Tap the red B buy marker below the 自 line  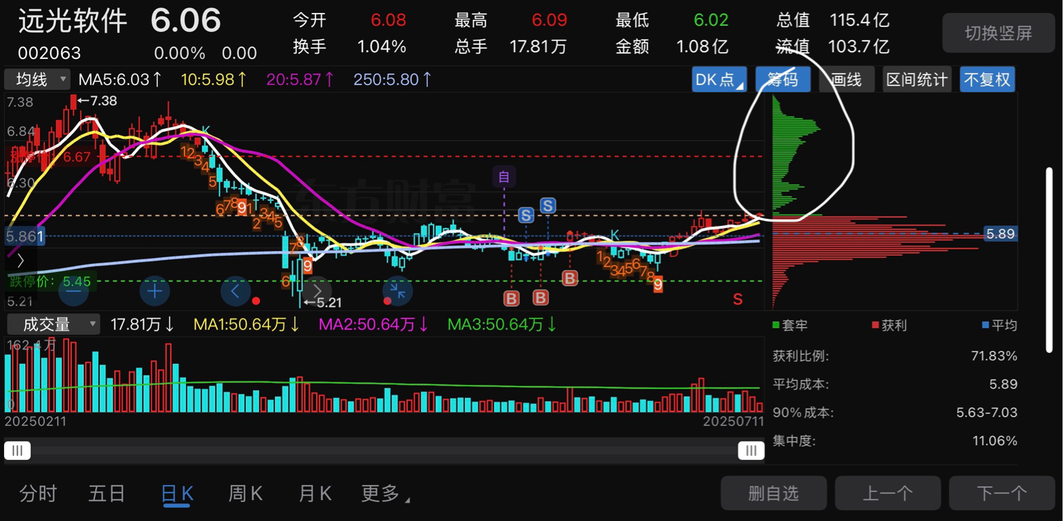point(511,298)
